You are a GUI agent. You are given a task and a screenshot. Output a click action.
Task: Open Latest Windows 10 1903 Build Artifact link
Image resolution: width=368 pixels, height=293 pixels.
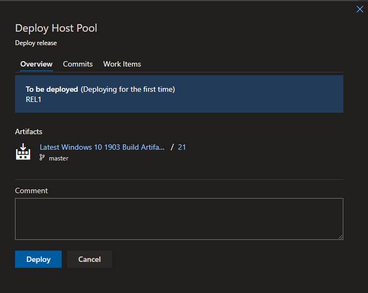click(x=102, y=147)
